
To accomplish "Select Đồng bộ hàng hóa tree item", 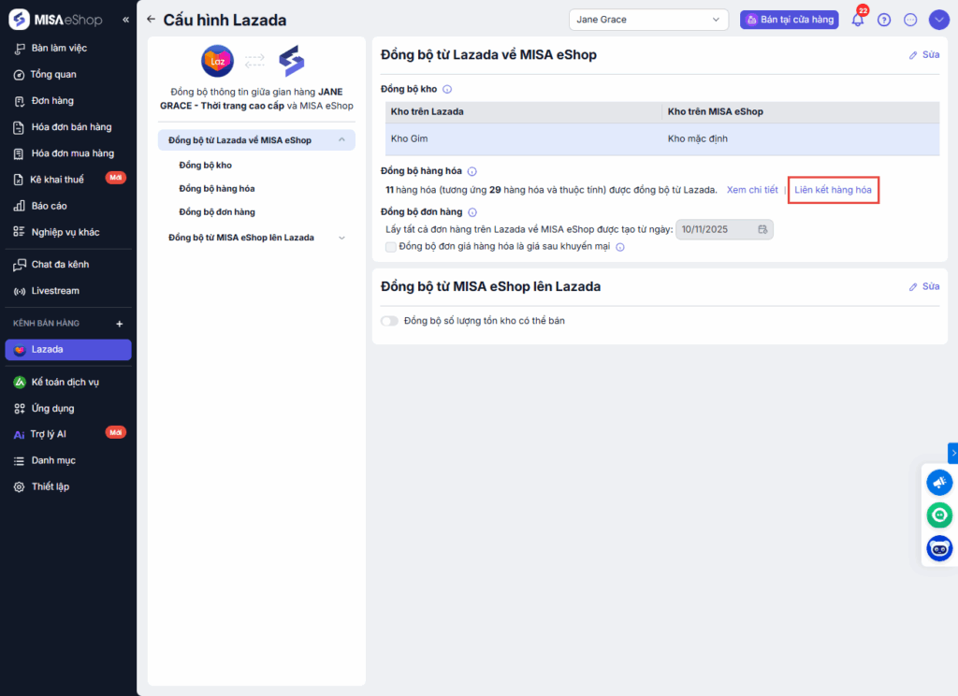I will pos(217,189).
